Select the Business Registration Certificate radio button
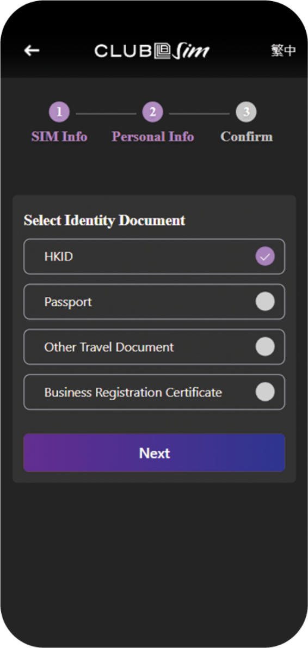This screenshot has height=648, width=308. coord(265,392)
